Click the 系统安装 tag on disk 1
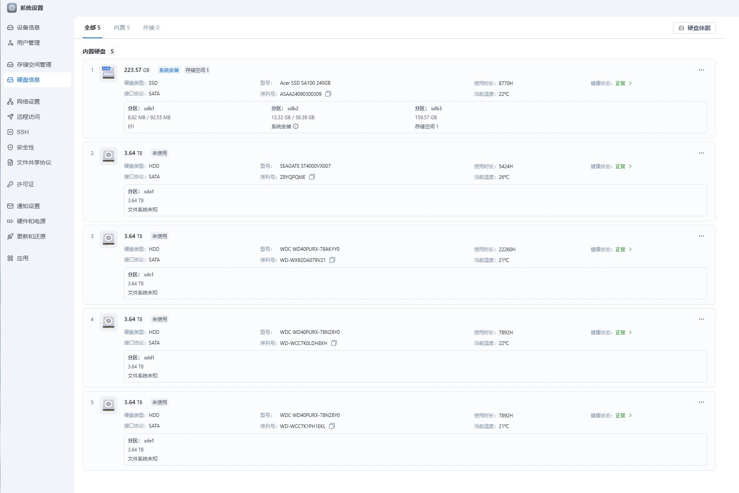739x493 pixels. pyautogui.click(x=169, y=70)
